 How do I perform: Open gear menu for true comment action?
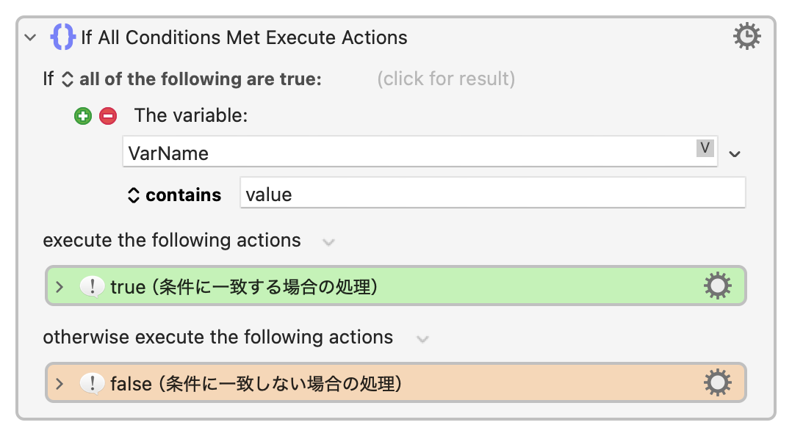[x=717, y=286]
